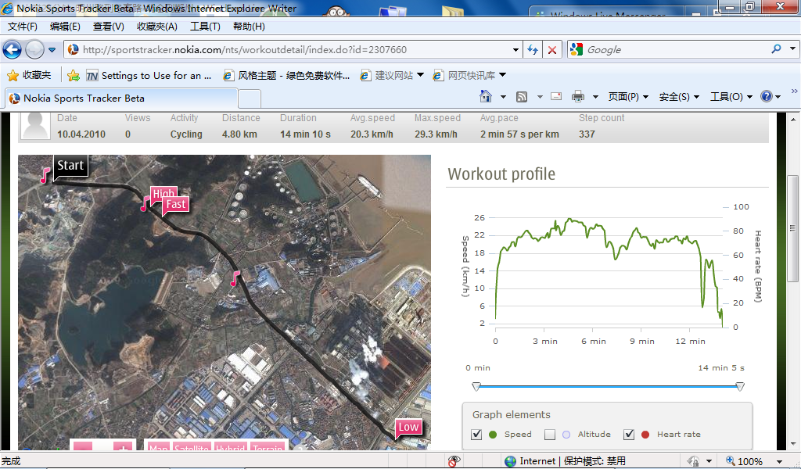Click the Fast marker on the route

click(x=175, y=205)
